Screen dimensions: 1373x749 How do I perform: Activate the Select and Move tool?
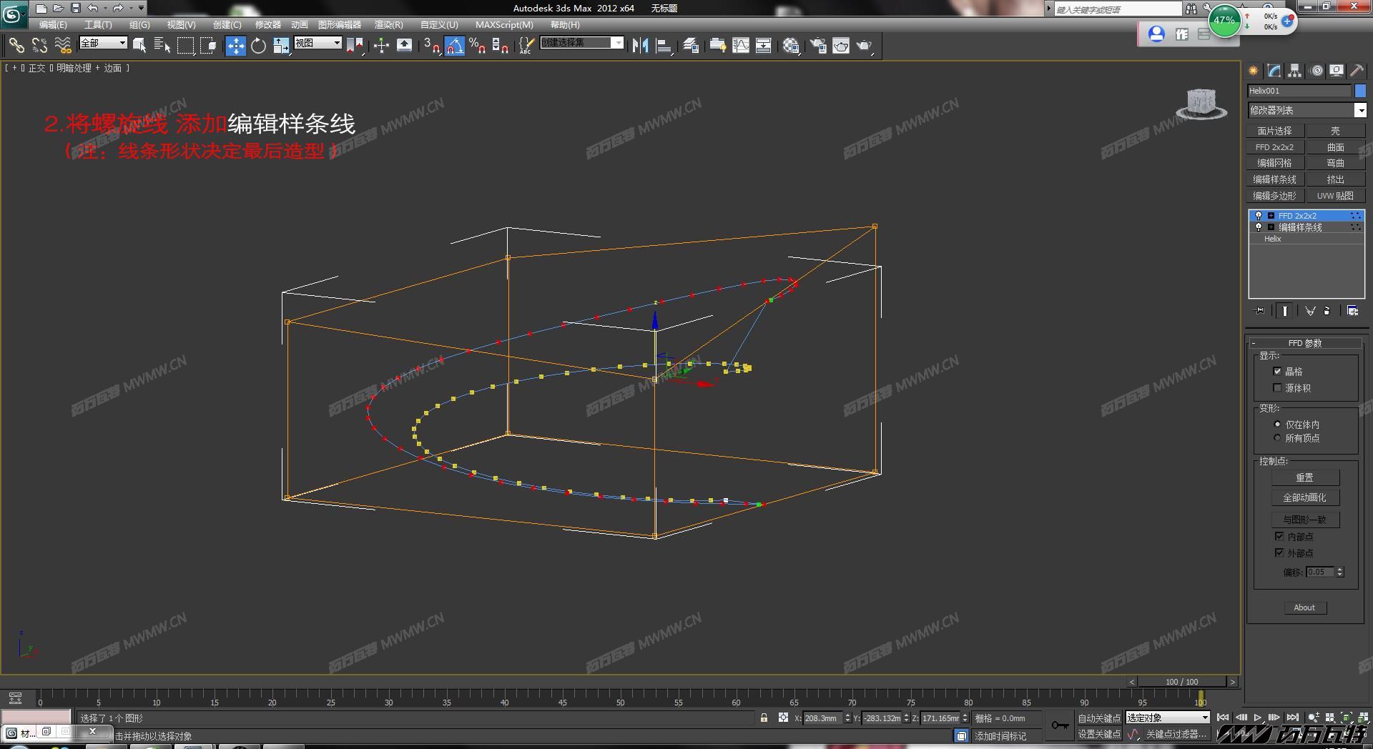tap(235, 46)
